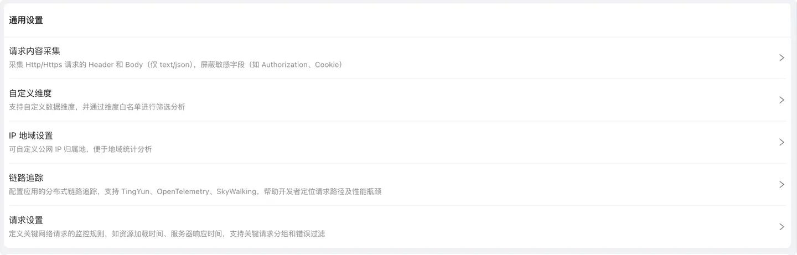The height and width of the screenshot is (255, 797).
Task: Open IP 地域设置 by its title
Action: (31, 136)
